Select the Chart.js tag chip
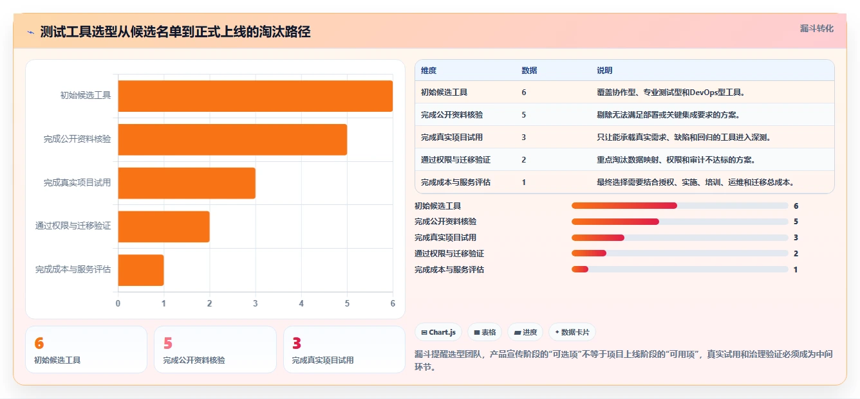 438,332
